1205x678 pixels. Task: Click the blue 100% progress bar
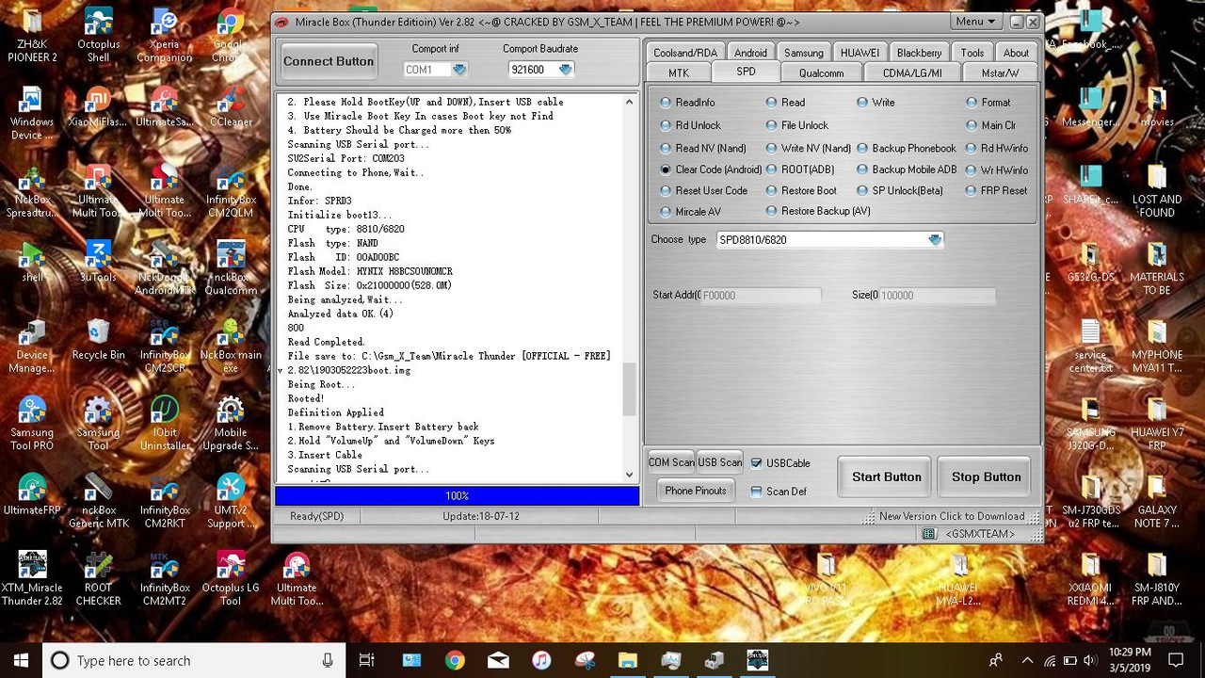pyautogui.click(x=458, y=495)
